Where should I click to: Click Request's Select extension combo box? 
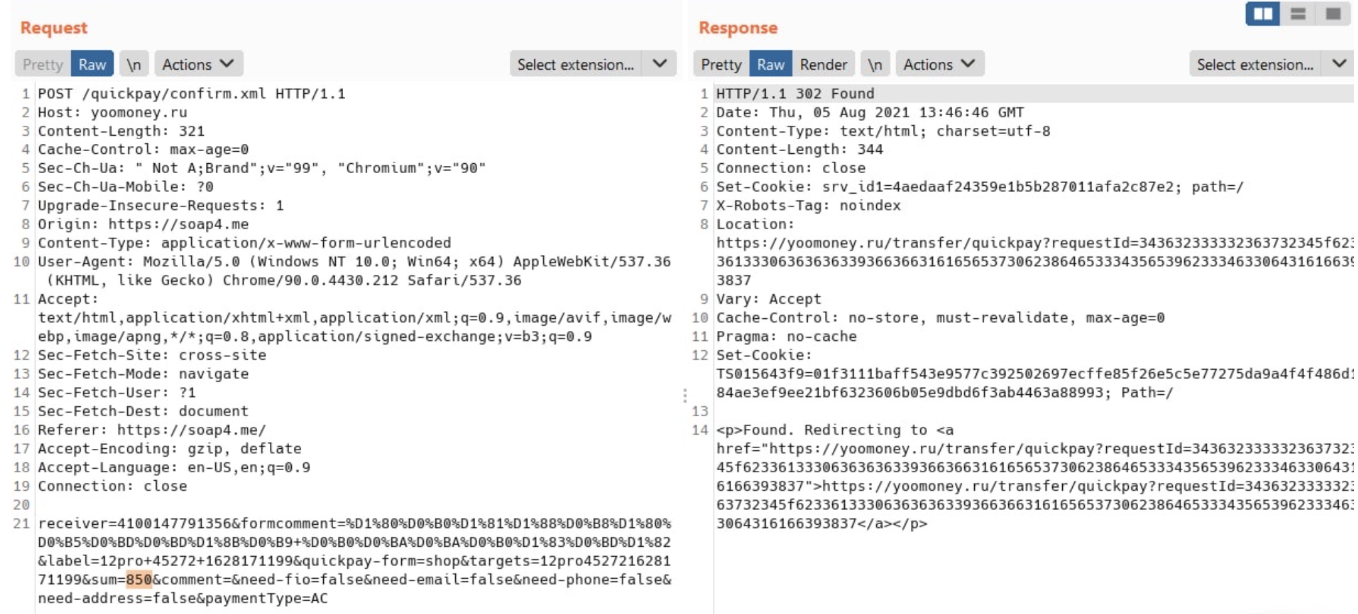click(575, 65)
